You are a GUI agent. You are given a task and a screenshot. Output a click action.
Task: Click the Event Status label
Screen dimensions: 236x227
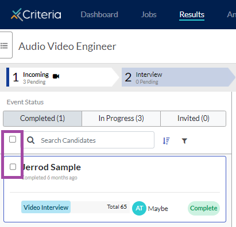pos(25,102)
